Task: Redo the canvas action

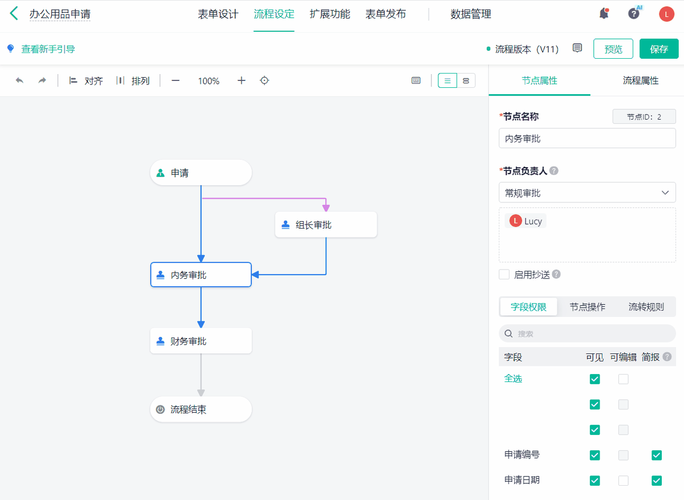Action: (x=42, y=80)
